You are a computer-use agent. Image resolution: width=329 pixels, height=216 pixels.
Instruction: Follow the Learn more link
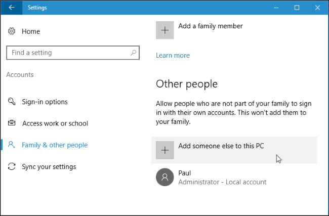click(x=173, y=56)
